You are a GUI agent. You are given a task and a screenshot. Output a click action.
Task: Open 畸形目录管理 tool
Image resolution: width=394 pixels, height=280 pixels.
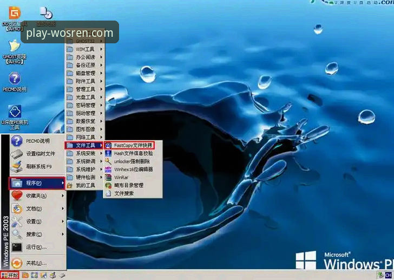133,186
